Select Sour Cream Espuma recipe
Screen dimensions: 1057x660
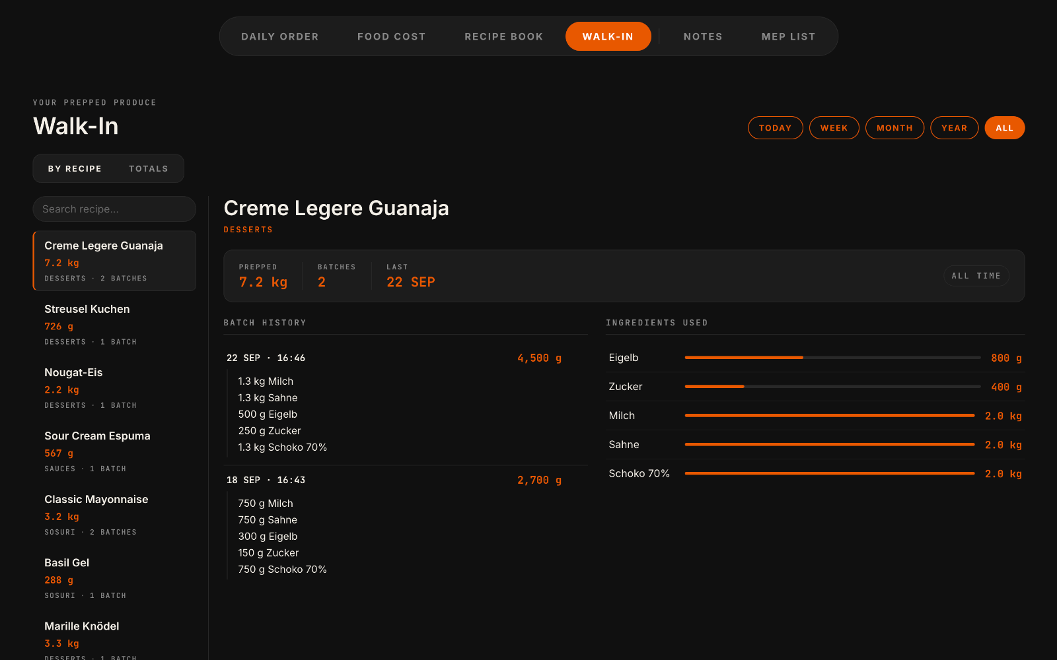114,451
